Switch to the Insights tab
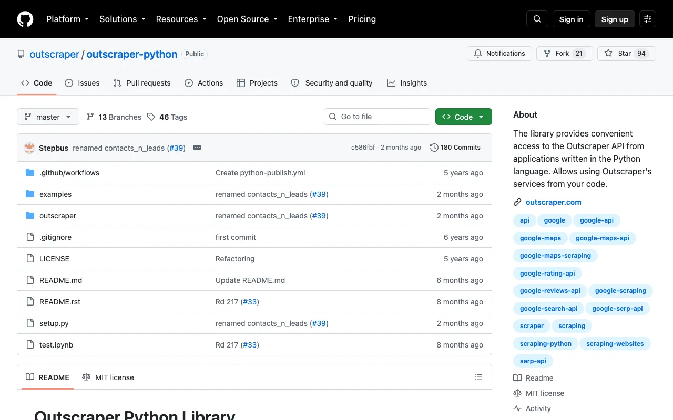 tap(407, 83)
